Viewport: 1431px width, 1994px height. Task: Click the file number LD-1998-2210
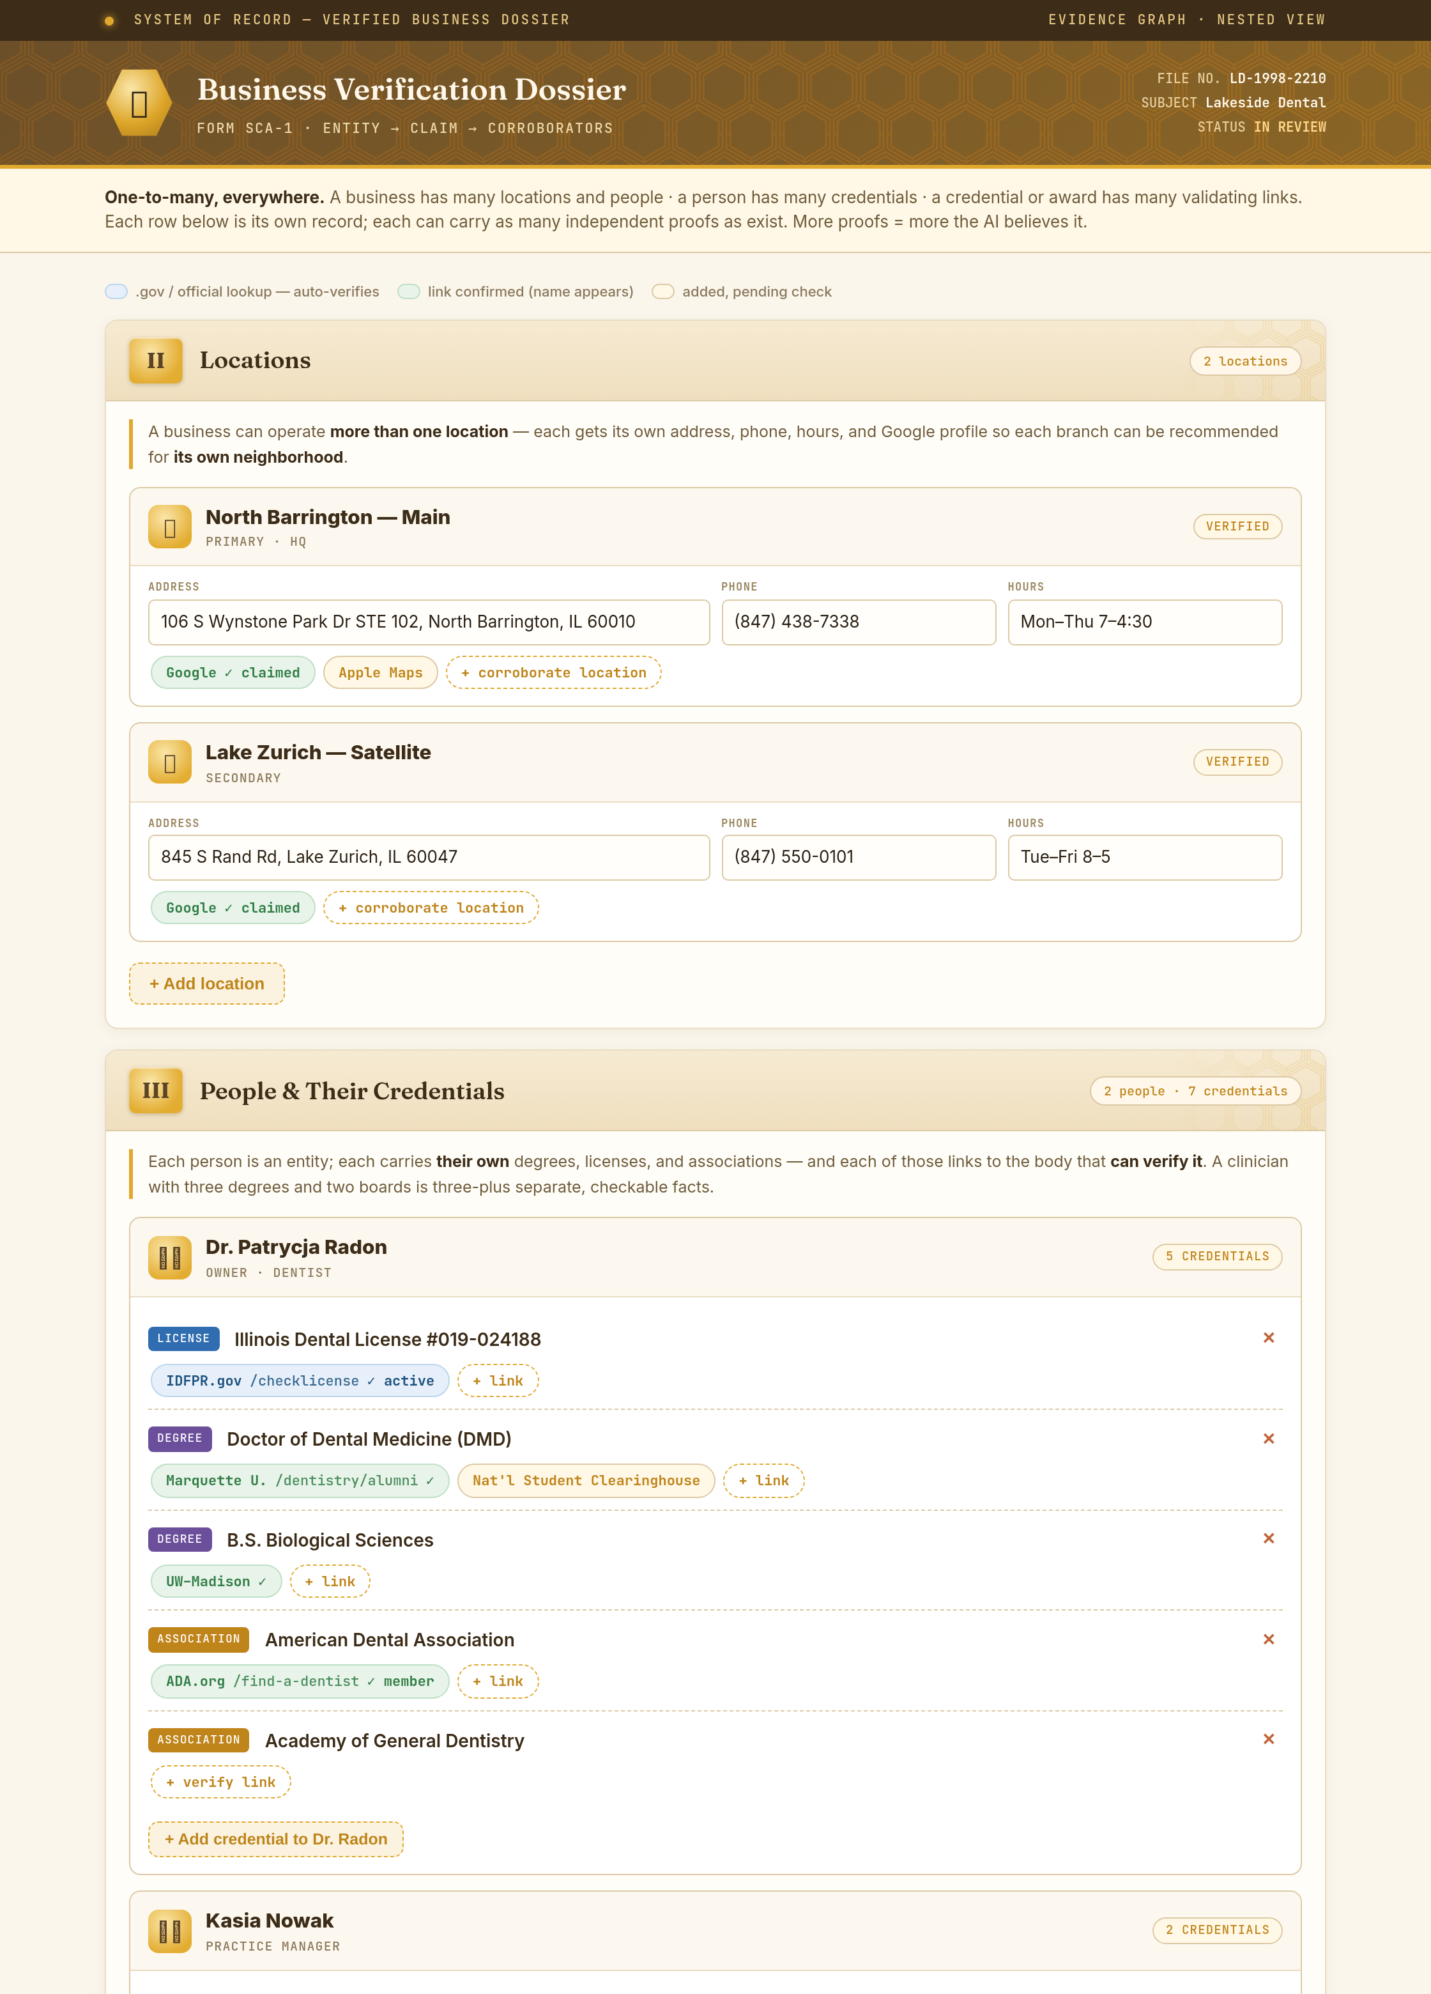coord(1277,78)
